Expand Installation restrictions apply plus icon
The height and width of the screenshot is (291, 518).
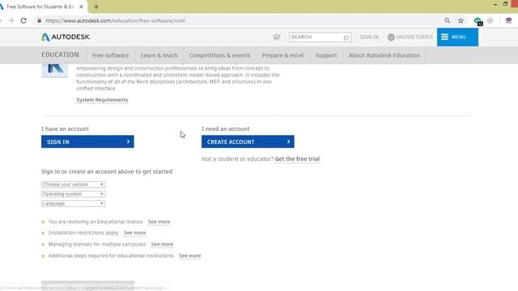pos(43,233)
